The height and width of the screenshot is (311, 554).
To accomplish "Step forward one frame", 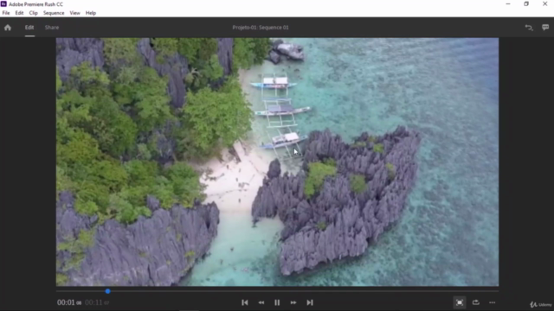I will (293, 302).
